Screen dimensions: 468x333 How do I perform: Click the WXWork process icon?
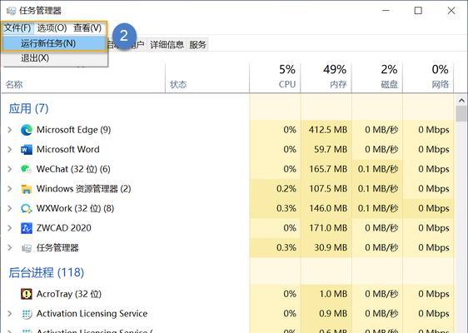coord(27,208)
